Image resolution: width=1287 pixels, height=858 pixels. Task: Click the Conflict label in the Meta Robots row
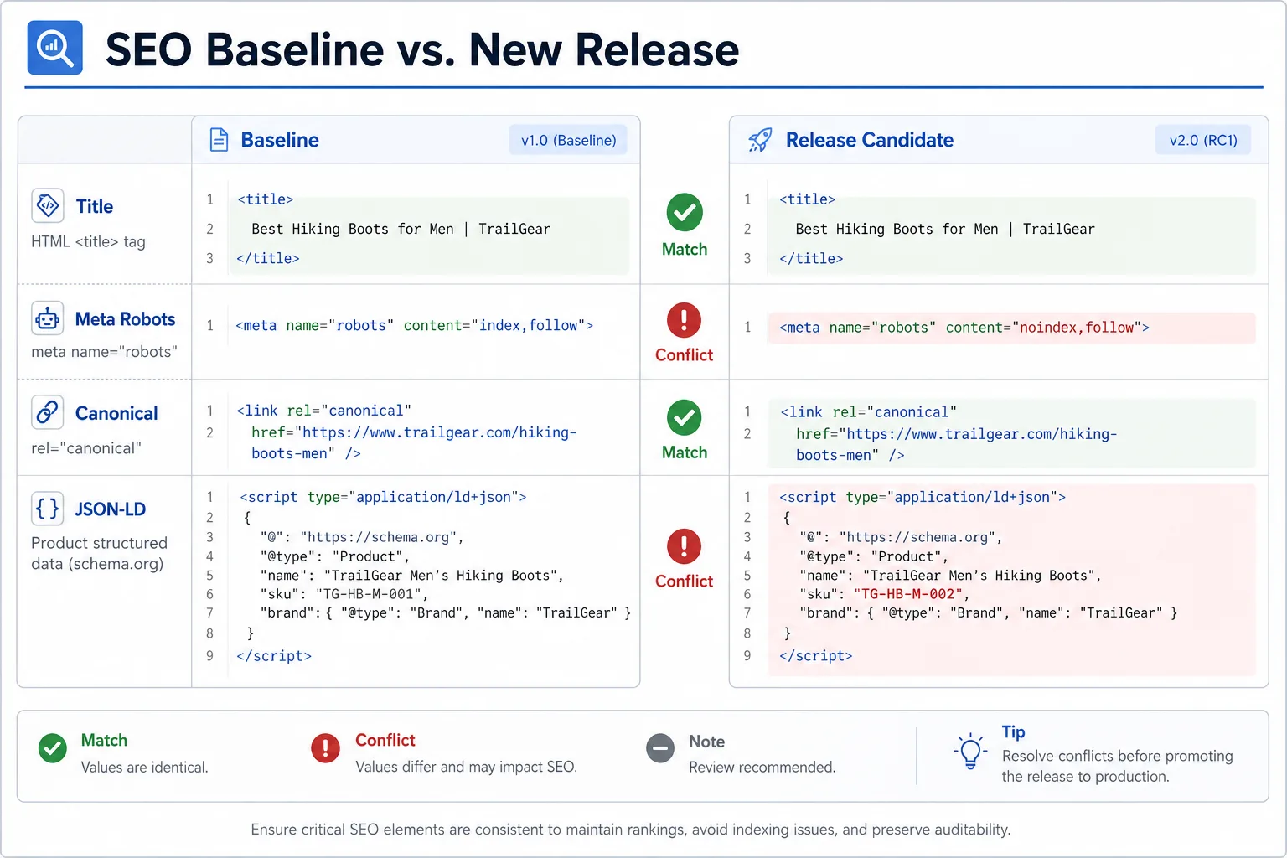coord(685,354)
